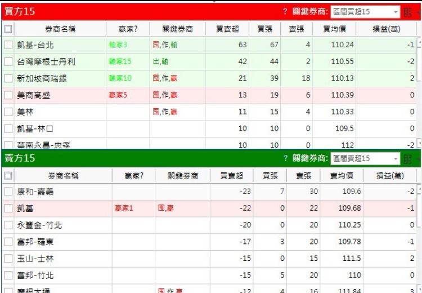Viewport: 422px width, 293px height.
Task: Select the 富邦-竹北 broker name
Action: [x=35, y=275]
